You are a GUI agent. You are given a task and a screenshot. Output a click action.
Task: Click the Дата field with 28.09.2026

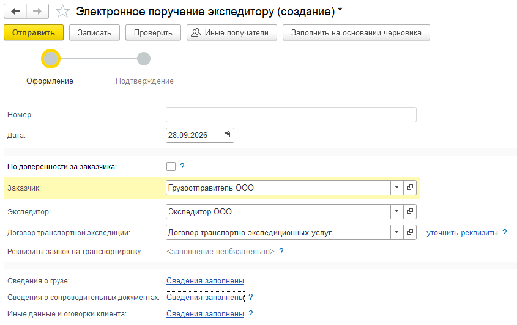point(193,135)
